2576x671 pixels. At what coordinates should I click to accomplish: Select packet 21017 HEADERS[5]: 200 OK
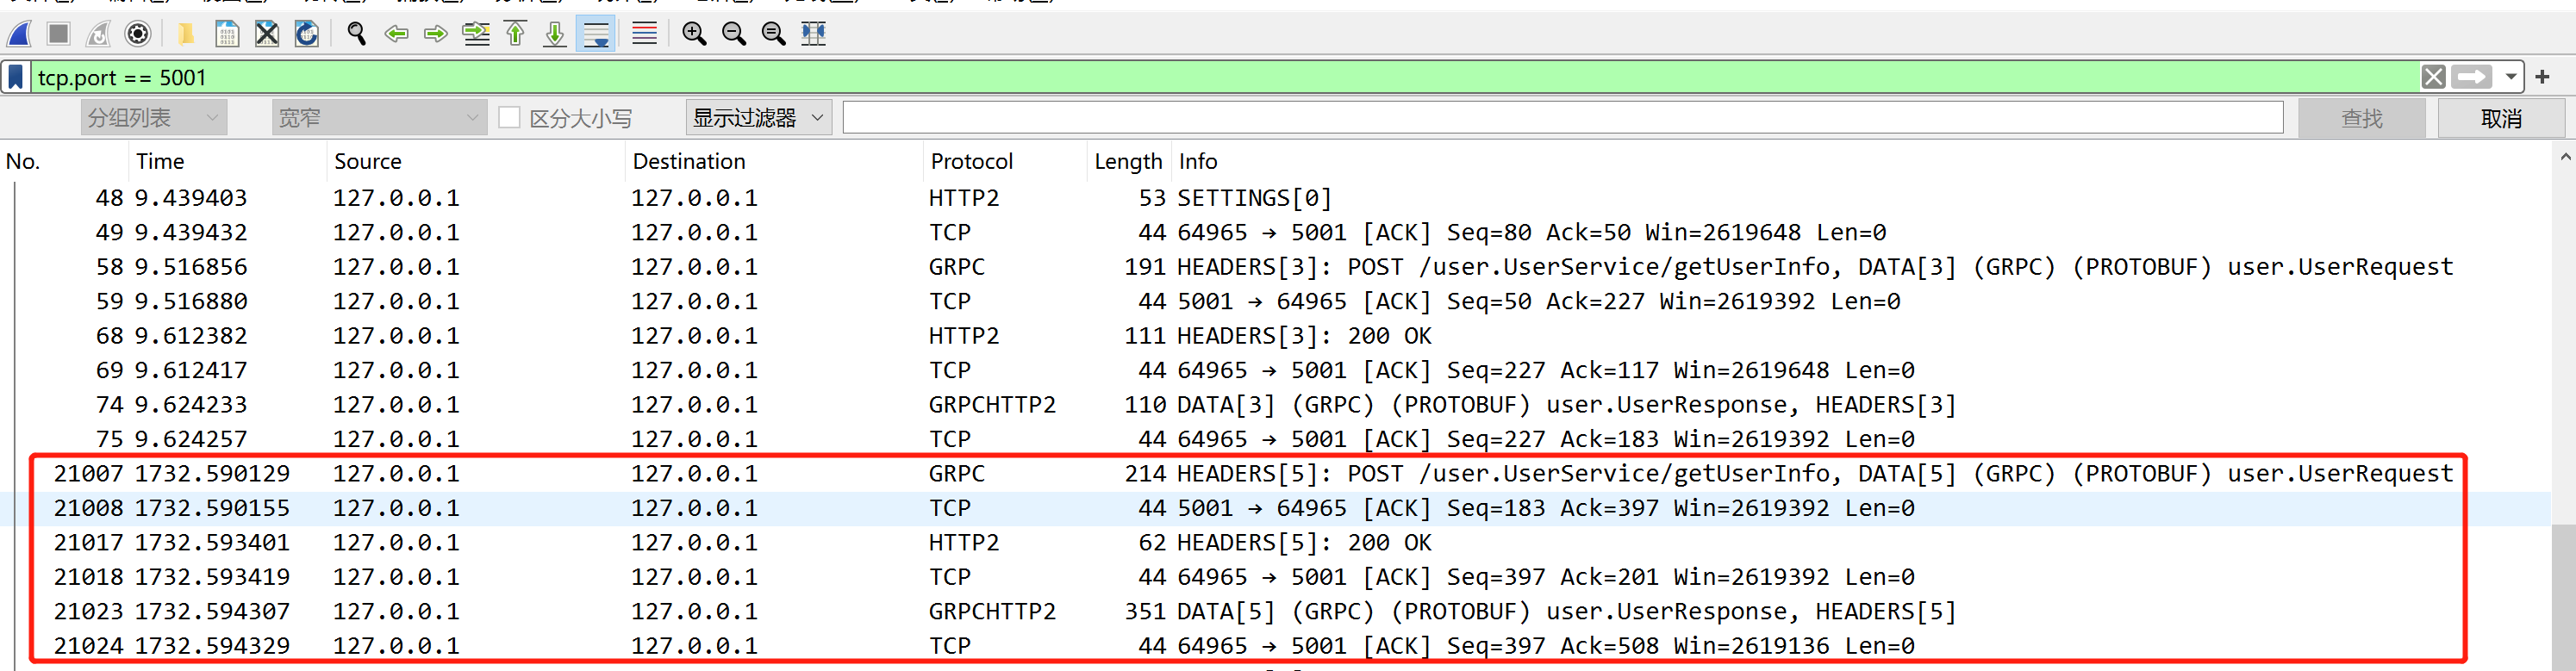1275,543
